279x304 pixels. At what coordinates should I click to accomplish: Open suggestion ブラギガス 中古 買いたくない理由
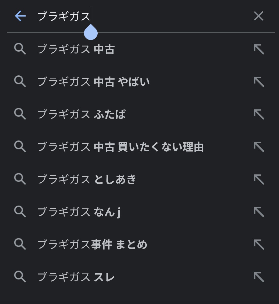120,147
